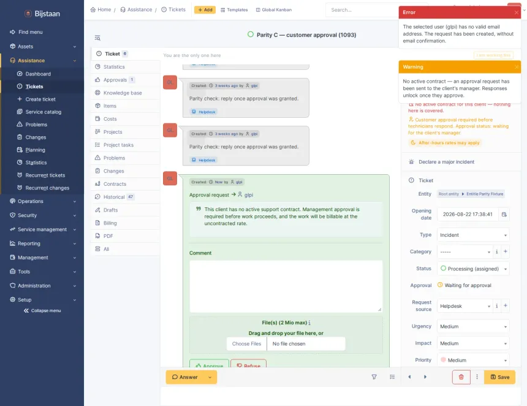Viewport: 527px width, 406px height.
Task: Click the Add ticket button
Action: [205, 10]
